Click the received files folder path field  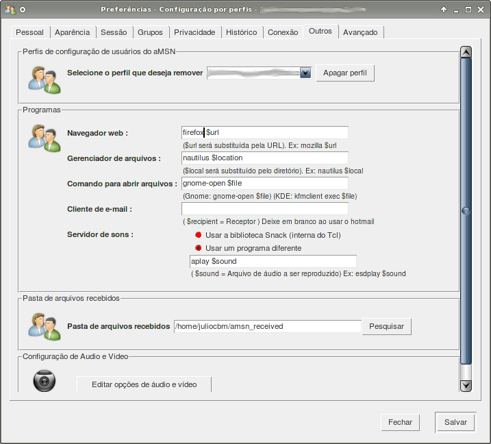(x=268, y=327)
